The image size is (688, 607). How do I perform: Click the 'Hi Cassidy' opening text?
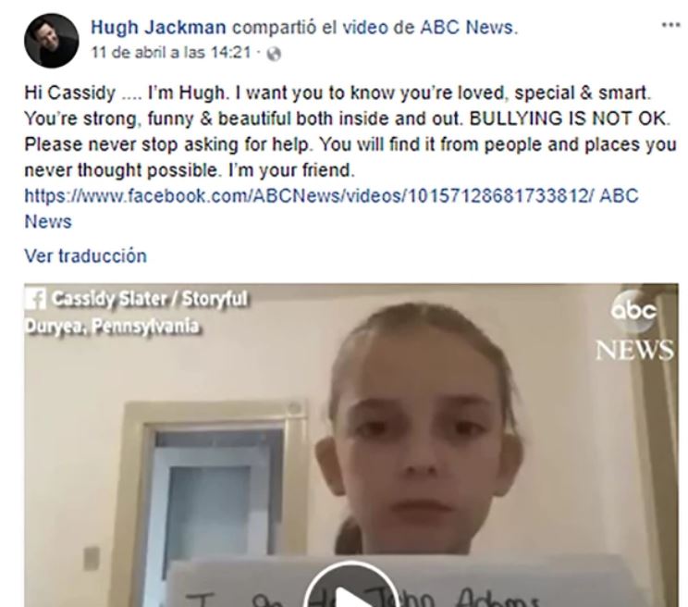coord(69,93)
